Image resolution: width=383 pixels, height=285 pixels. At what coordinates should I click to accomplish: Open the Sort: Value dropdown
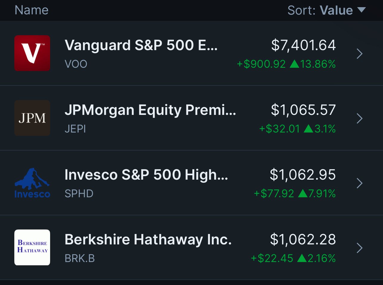(x=326, y=10)
